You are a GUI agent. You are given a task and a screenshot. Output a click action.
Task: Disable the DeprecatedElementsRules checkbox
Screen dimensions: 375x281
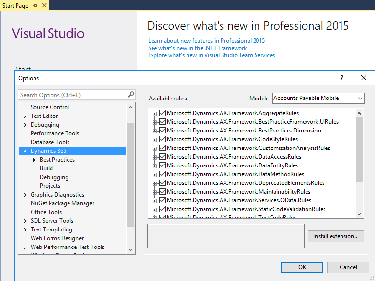pos(162,183)
